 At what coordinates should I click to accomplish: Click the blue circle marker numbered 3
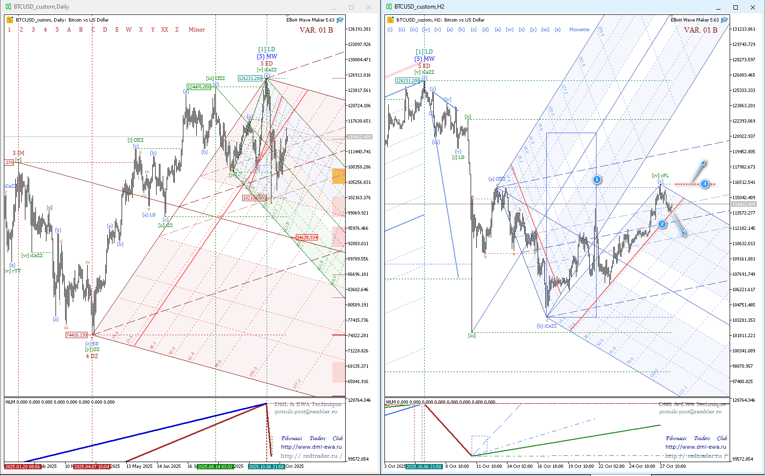click(705, 184)
